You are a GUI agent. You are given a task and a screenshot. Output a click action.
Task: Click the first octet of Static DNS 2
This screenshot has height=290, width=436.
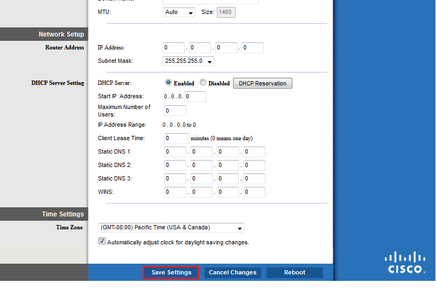point(175,165)
